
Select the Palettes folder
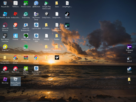point(57,36)
